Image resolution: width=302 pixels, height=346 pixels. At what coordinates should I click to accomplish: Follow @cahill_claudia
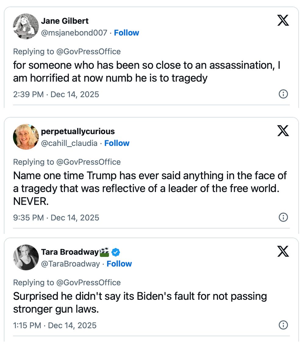click(117, 143)
